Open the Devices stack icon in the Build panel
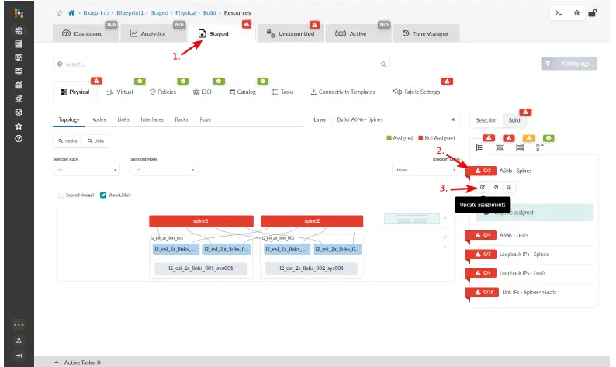The height and width of the screenshot is (367, 616). click(x=520, y=147)
